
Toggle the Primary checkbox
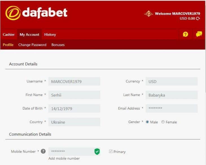111,152
